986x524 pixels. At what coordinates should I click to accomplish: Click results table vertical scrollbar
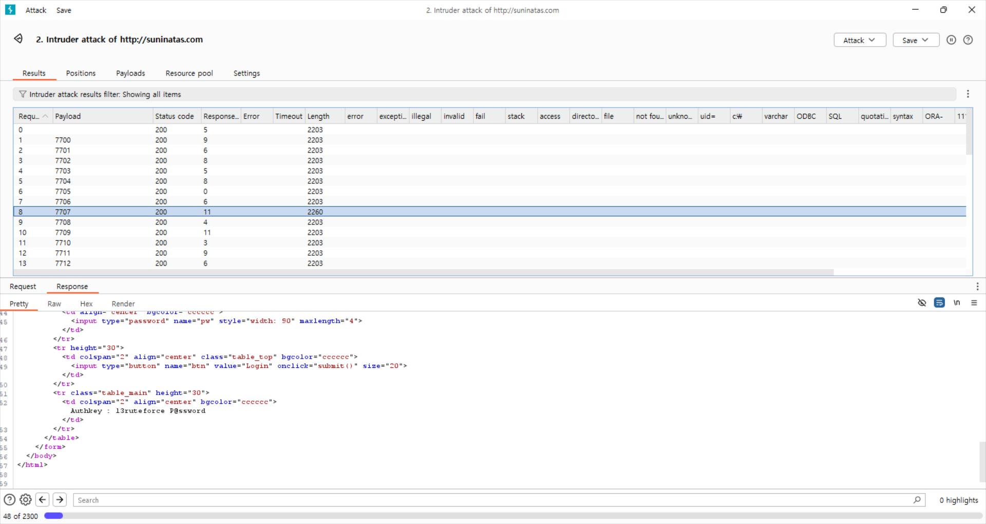(x=969, y=139)
